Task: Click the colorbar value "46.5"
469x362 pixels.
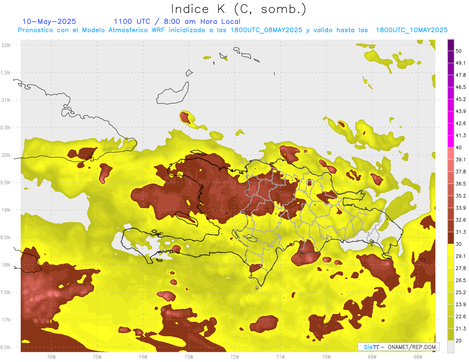Action: tap(461, 87)
